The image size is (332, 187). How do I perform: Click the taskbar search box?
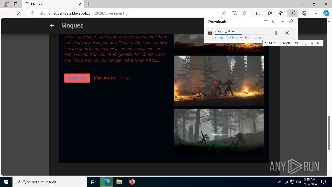click(x=50, y=182)
